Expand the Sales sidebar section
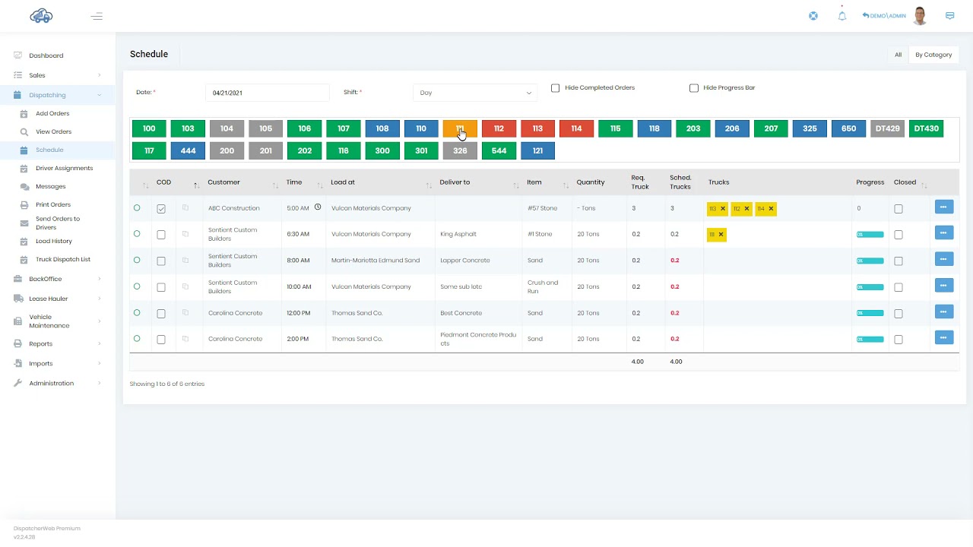Viewport: 973px width, 547px height. point(58,75)
